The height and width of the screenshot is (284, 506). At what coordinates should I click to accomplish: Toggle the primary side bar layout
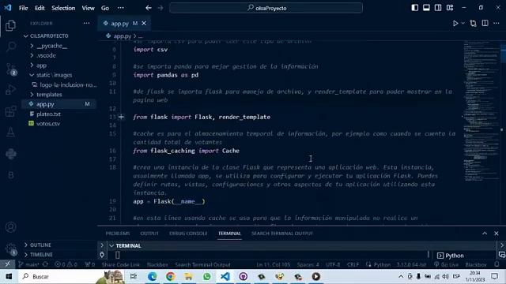(x=414, y=8)
